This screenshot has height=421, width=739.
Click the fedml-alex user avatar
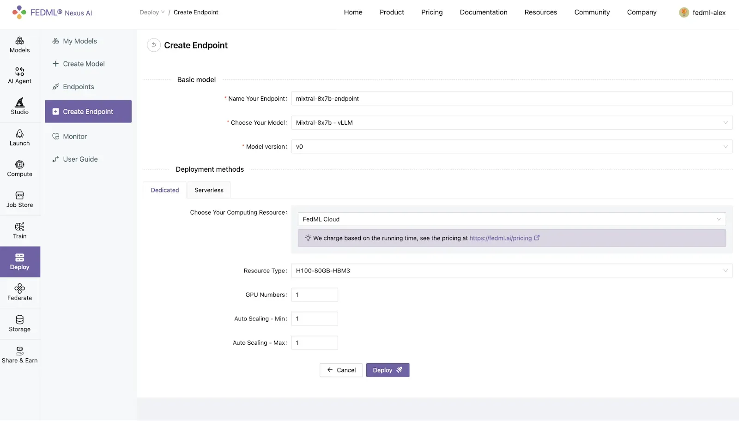(x=684, y=12)
